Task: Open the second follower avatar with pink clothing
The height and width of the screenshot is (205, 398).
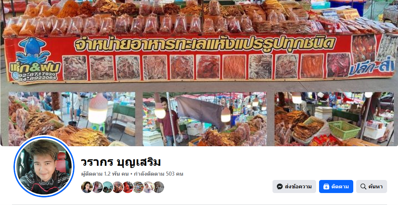Action: (97, 187)
